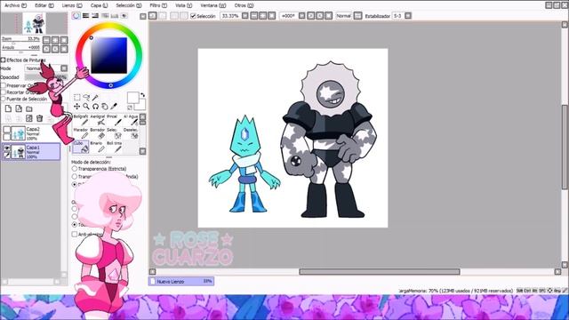
Task: Select the rectangular selection tool
Action: coord(77,97)
